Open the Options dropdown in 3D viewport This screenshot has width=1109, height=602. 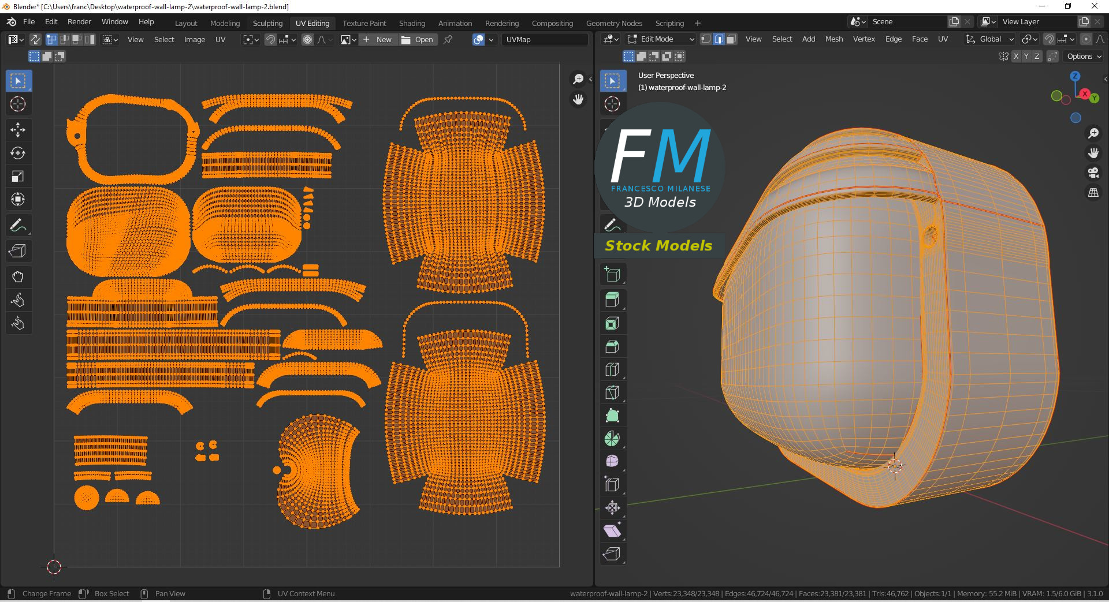click(x=1084, y=57)
